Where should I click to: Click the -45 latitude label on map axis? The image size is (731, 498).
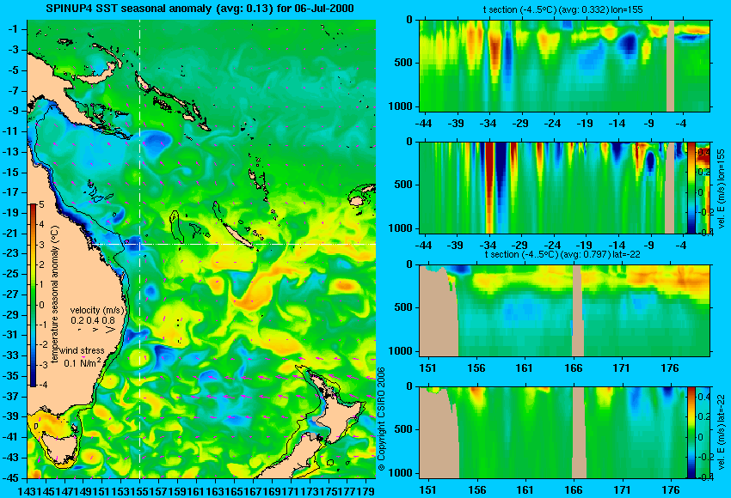click(x=11, y=477)
